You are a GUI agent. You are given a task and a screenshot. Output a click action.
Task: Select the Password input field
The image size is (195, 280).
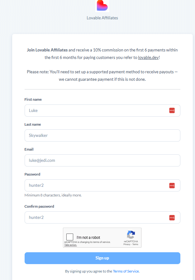[97, 186]
